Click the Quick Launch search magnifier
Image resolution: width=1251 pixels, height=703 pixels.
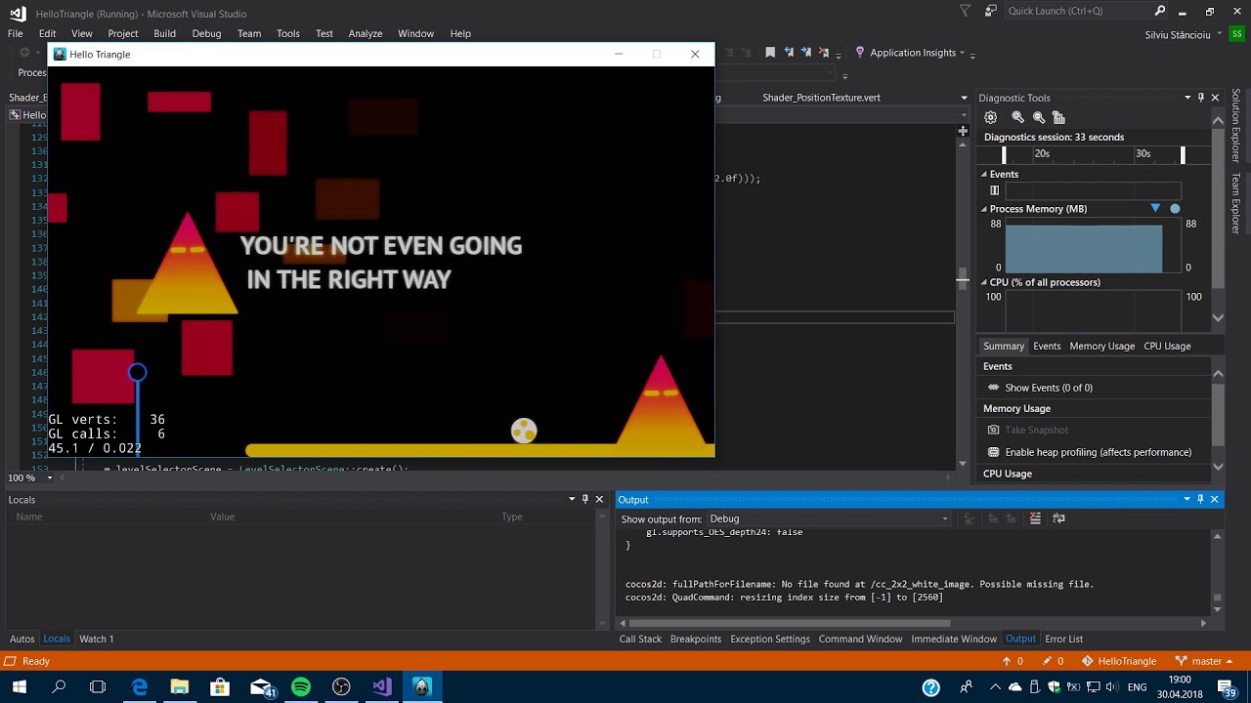tap(1160, 11)
